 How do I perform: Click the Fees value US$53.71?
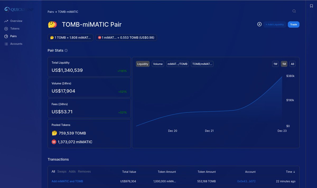click(x=62, y=112)
